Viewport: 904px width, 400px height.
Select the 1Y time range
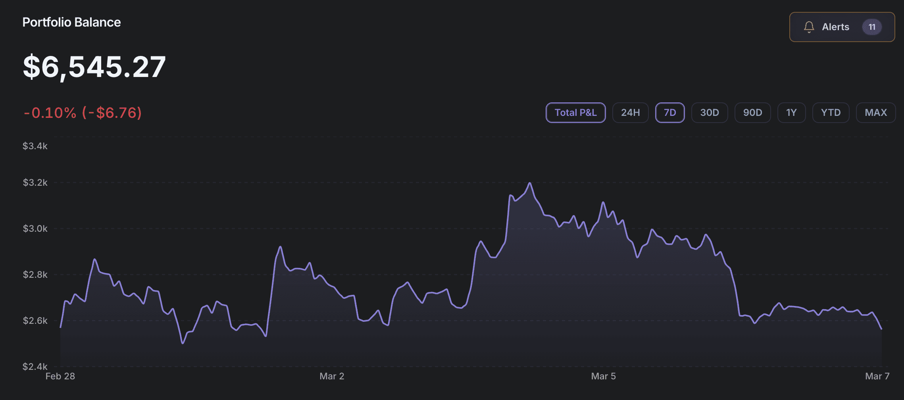[x=791, y=113]
